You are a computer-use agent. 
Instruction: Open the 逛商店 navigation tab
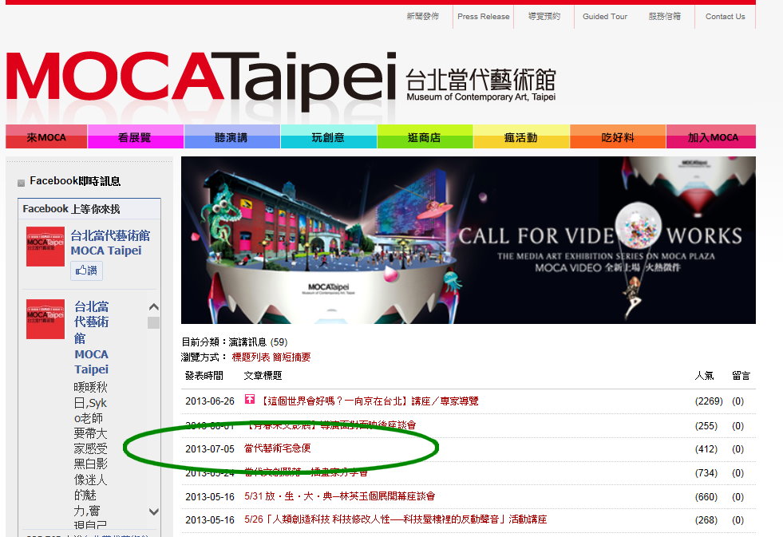click(x=425, y=136)
